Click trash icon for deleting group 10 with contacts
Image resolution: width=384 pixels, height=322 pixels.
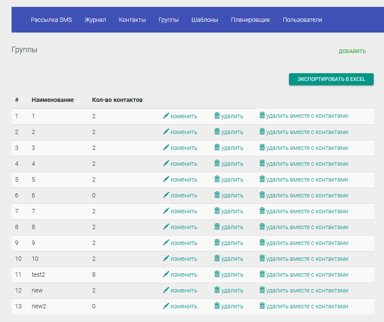[x=262, y=258]
